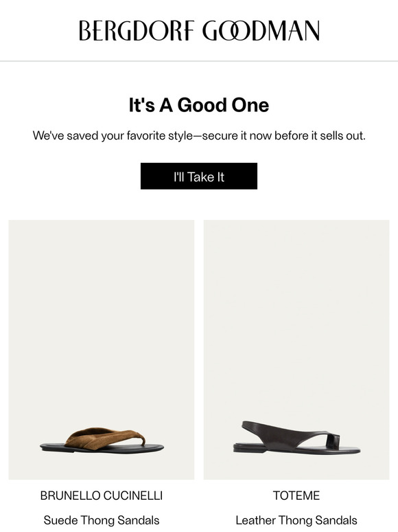Viewport: 398px width, 532px height.
Task: Click the word GOODMAN in the header
Action: [x=261, y=30]
